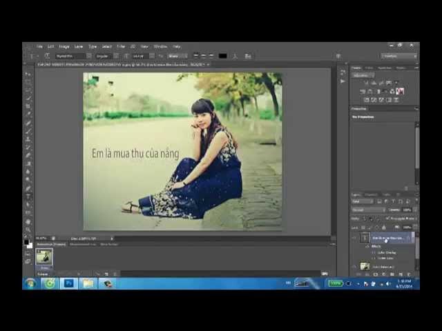Open the layer blend mode dropdown
Viewport: 442px width, 331px height.
tap(368, 210)
